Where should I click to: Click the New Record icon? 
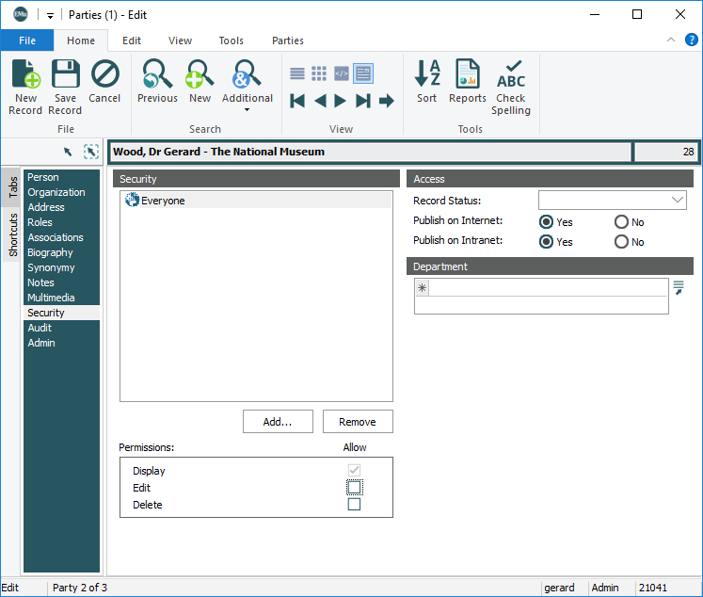click(x=25, y=85)
